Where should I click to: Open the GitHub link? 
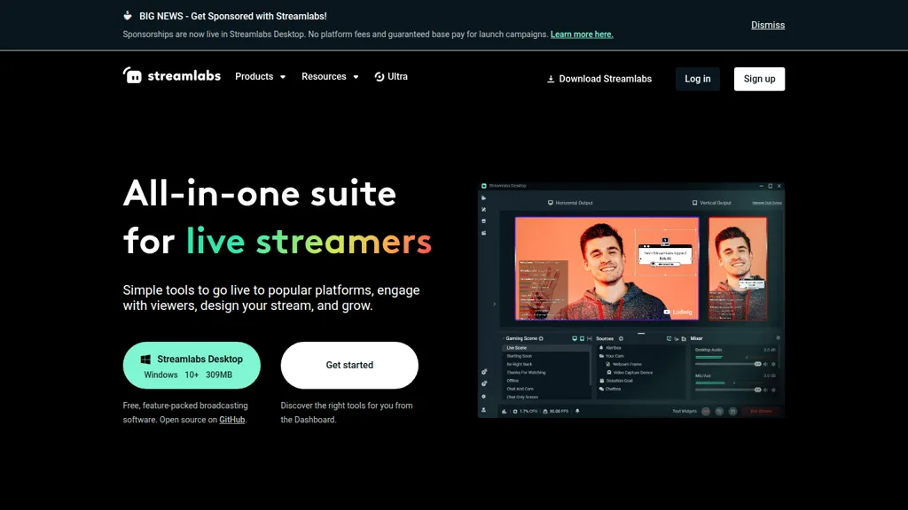(x=231, y=420)
